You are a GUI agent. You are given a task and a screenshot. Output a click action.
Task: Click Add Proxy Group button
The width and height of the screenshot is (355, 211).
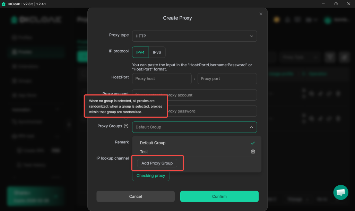(157, 163)
